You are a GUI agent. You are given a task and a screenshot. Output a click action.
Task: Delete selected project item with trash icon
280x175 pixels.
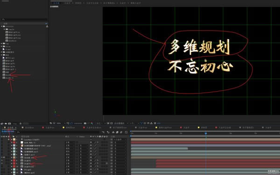click(x=21, y=123)
